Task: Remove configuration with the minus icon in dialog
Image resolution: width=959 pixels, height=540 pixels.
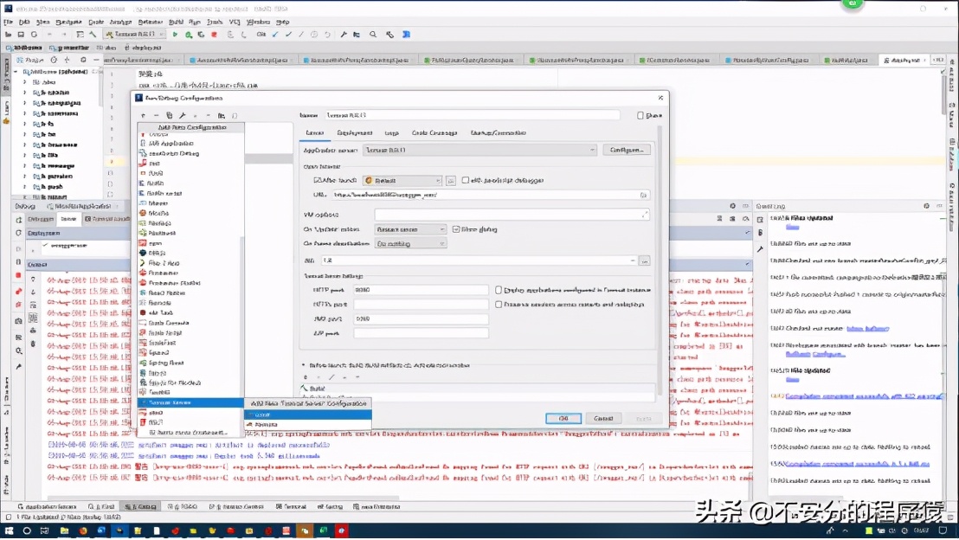Action: click(156, 116)
